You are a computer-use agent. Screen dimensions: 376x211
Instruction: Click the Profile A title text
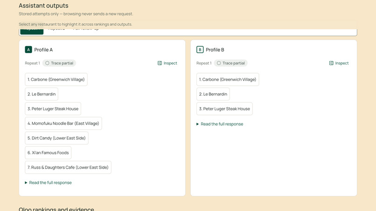43,50
